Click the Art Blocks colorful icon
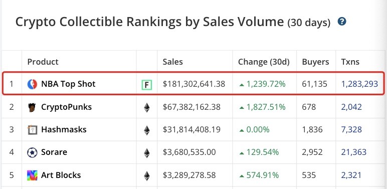 pos(32,175)
